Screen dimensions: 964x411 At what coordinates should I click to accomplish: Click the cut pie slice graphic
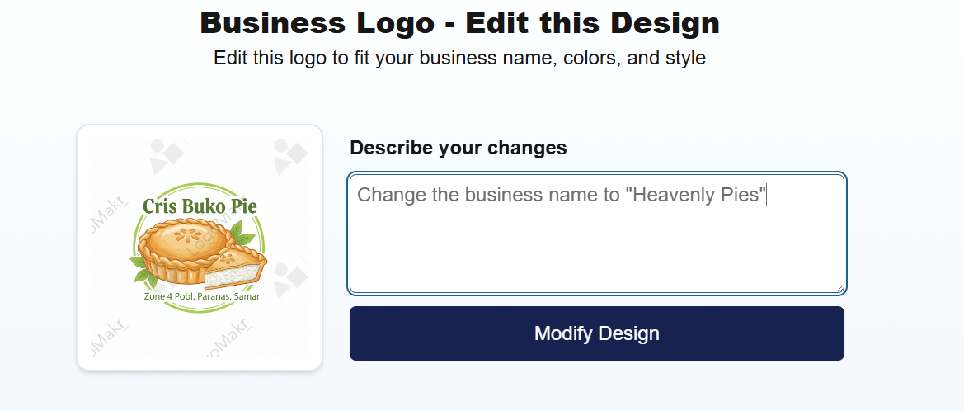(237, 268)
